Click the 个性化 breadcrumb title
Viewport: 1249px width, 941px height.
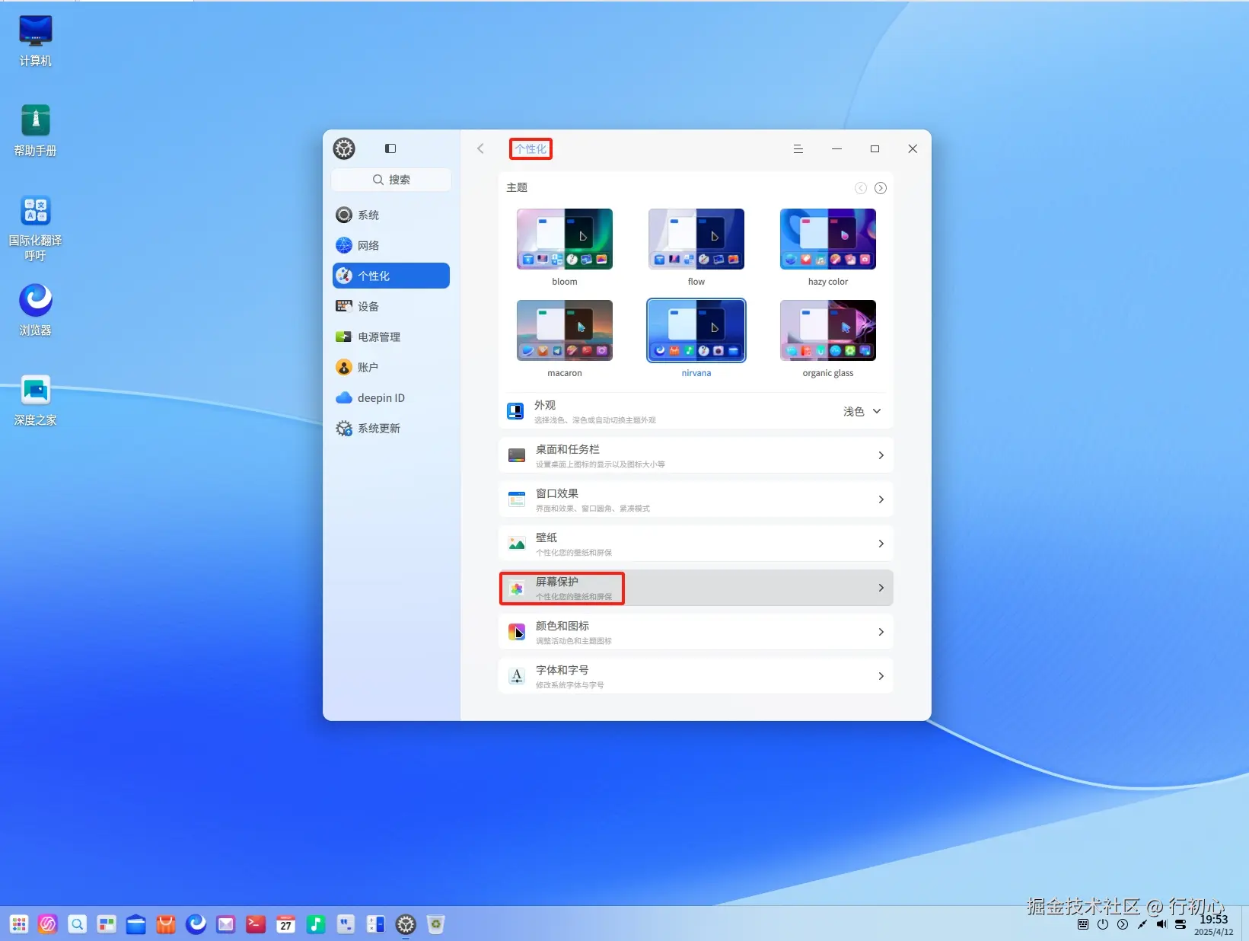(x=531, y=148)
